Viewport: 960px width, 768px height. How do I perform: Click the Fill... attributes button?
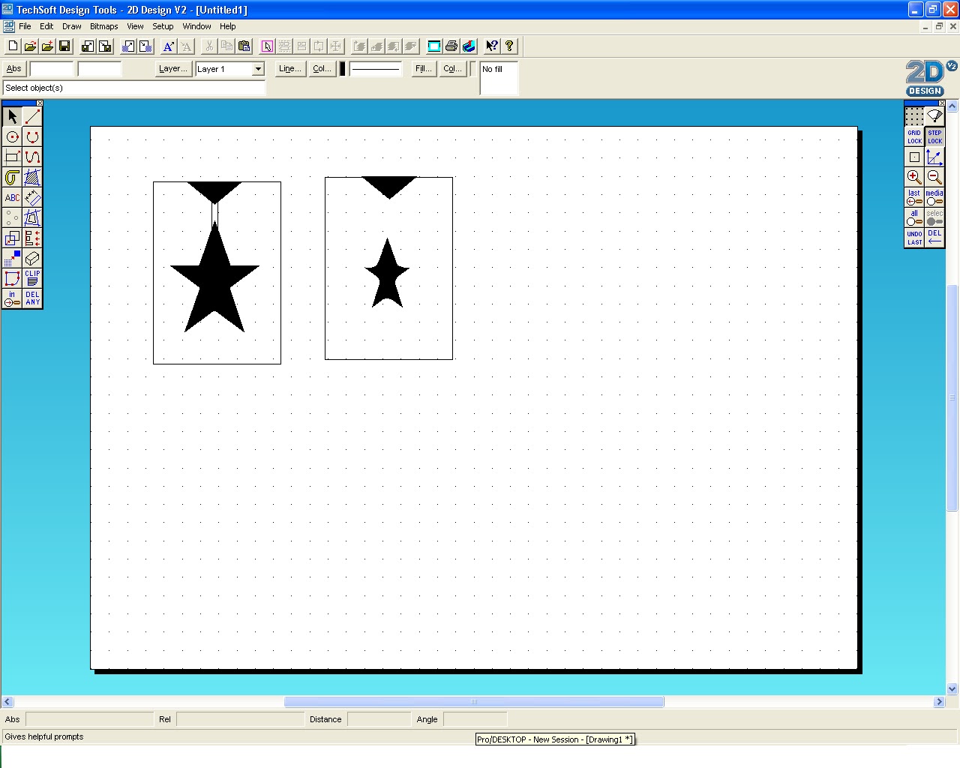422,68
